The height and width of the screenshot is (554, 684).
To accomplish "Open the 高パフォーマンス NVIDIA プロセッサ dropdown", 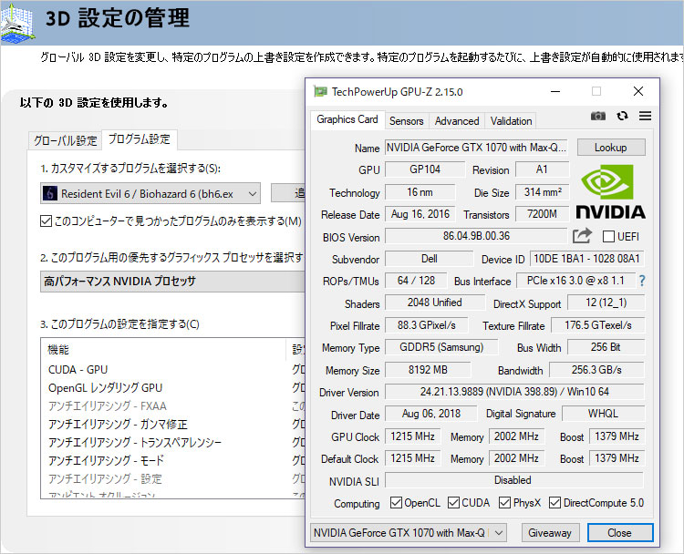I will pyautogui.click(x=172, y=282).
